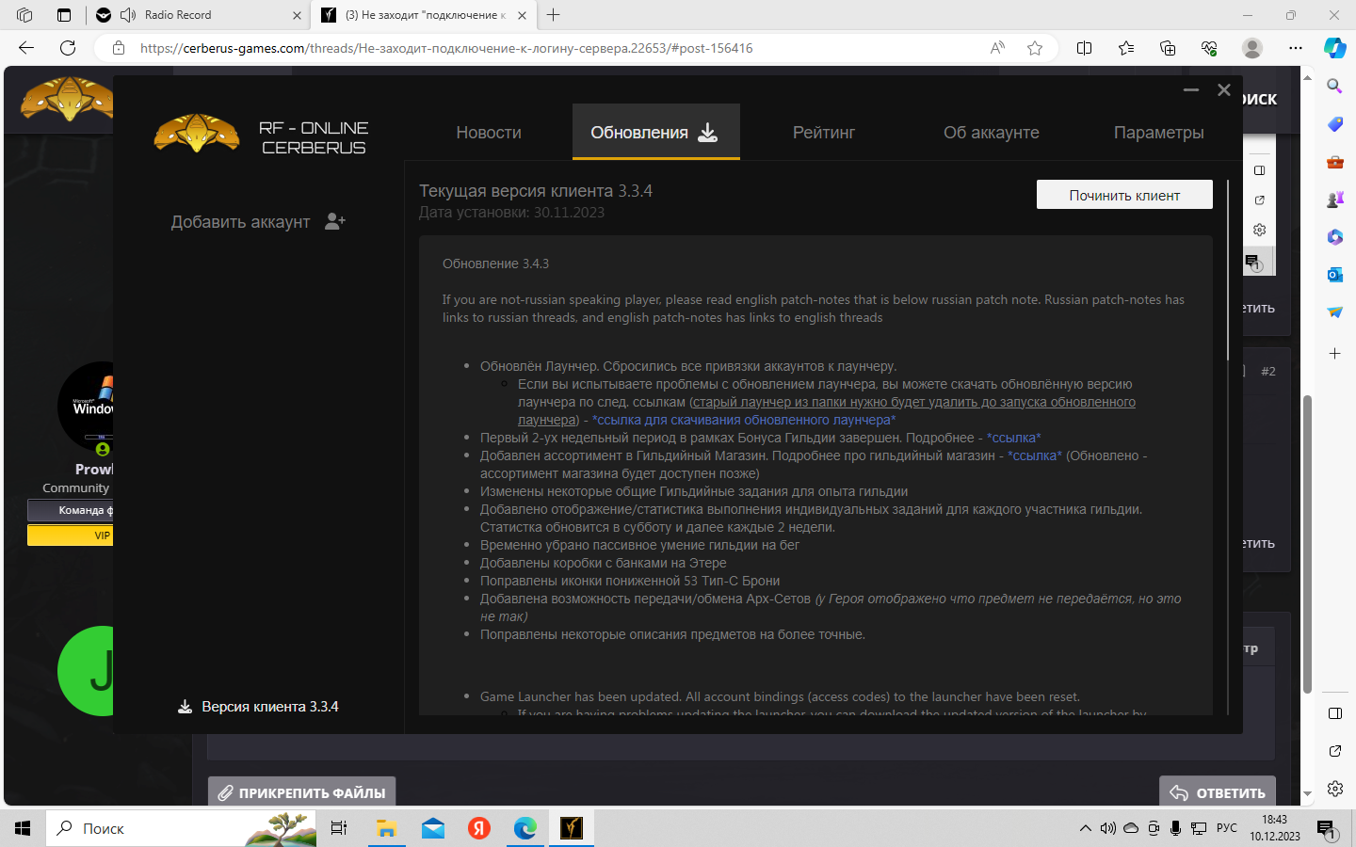Image resolution: width=1356 pixels, height=847 pixels.
Task: Open the Edge tab actions menu
Action: tap(64, 15)
